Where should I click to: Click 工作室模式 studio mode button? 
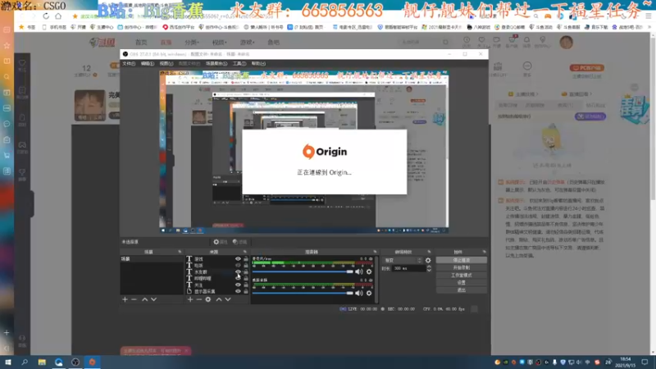pos(461,276)
